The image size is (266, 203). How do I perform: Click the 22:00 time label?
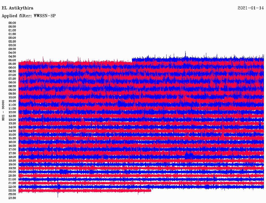[x=12, y=187]
